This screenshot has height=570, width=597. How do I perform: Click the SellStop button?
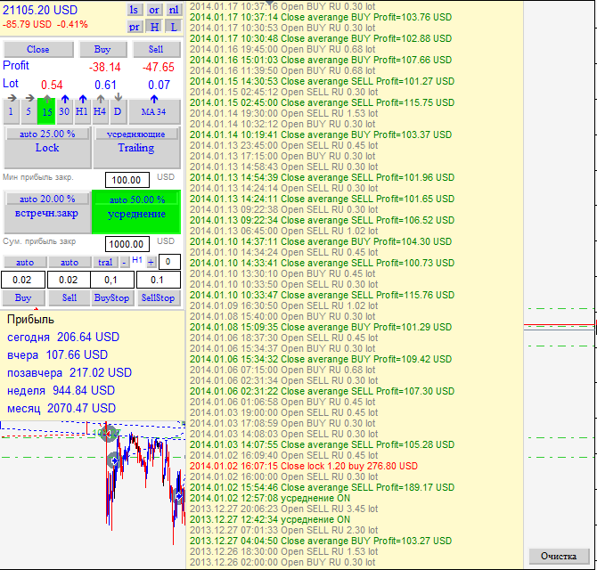pyautogui.click(x=159, y=298)
